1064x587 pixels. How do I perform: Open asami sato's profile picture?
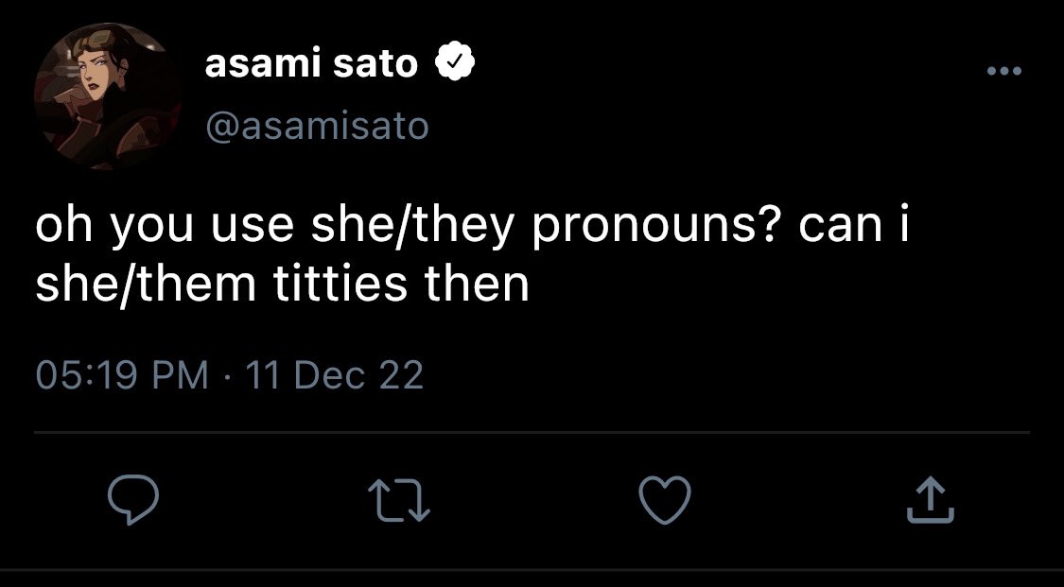(108, 95)
